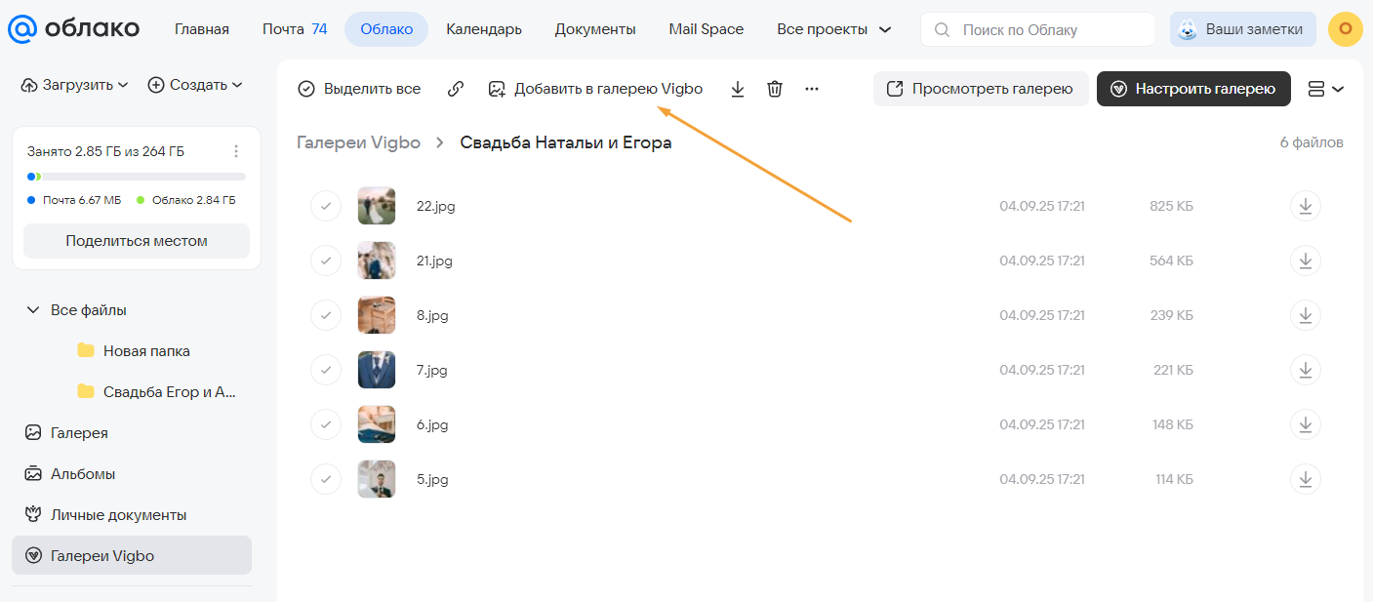Tick the checkbox next to 8.jpg

coord(325,315)
